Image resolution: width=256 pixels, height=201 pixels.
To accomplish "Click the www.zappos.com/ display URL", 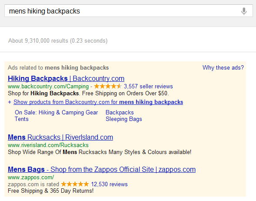I will pyautogui.click(x=31, y=178).
